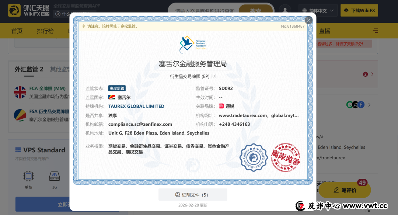Click the red 离岸监管 stamp
The image size is (398, 215).
[286, 157]
